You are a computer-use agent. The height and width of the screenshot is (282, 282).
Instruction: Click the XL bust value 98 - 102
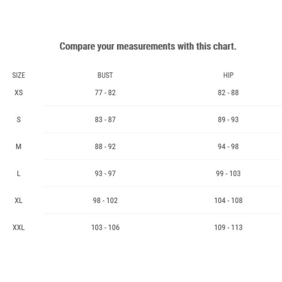coord(105,201)
